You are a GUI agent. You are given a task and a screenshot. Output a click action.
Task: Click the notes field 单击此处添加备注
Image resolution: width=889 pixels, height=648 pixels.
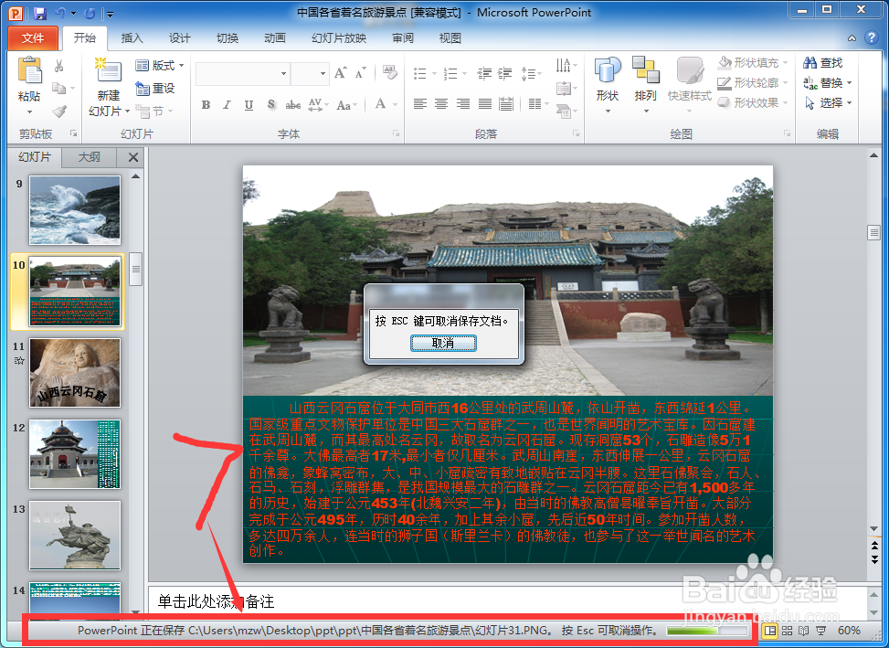click(507, 601)
